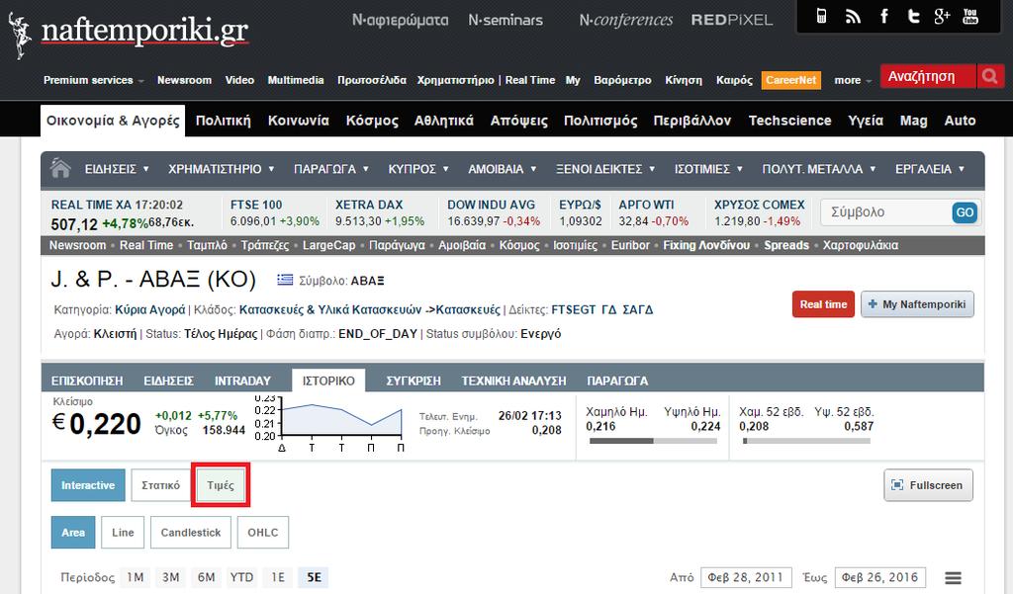The height and width of the screenshot is (594, 1013).
Task: Open the ΕΠΙΣΚΟΠΗΣΗ tab
Action: coord(87,381)
